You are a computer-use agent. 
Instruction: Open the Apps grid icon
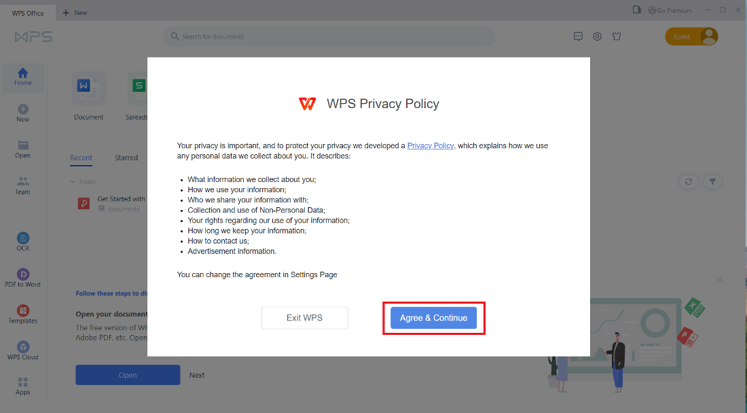[x=23, y=385]
